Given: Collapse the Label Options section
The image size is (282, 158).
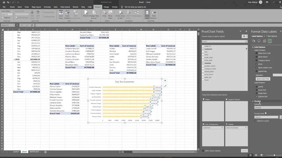Looking at the screenshot, I should click(253, 47).
